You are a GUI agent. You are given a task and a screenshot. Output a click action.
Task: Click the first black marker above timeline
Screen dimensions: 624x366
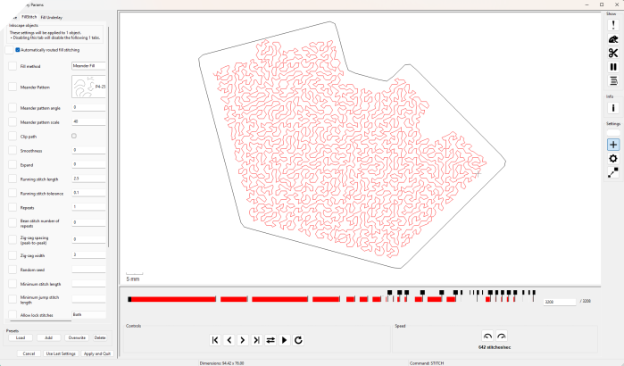point(389,293)
